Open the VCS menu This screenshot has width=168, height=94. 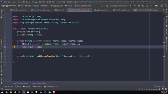click(x=64, y=2)
